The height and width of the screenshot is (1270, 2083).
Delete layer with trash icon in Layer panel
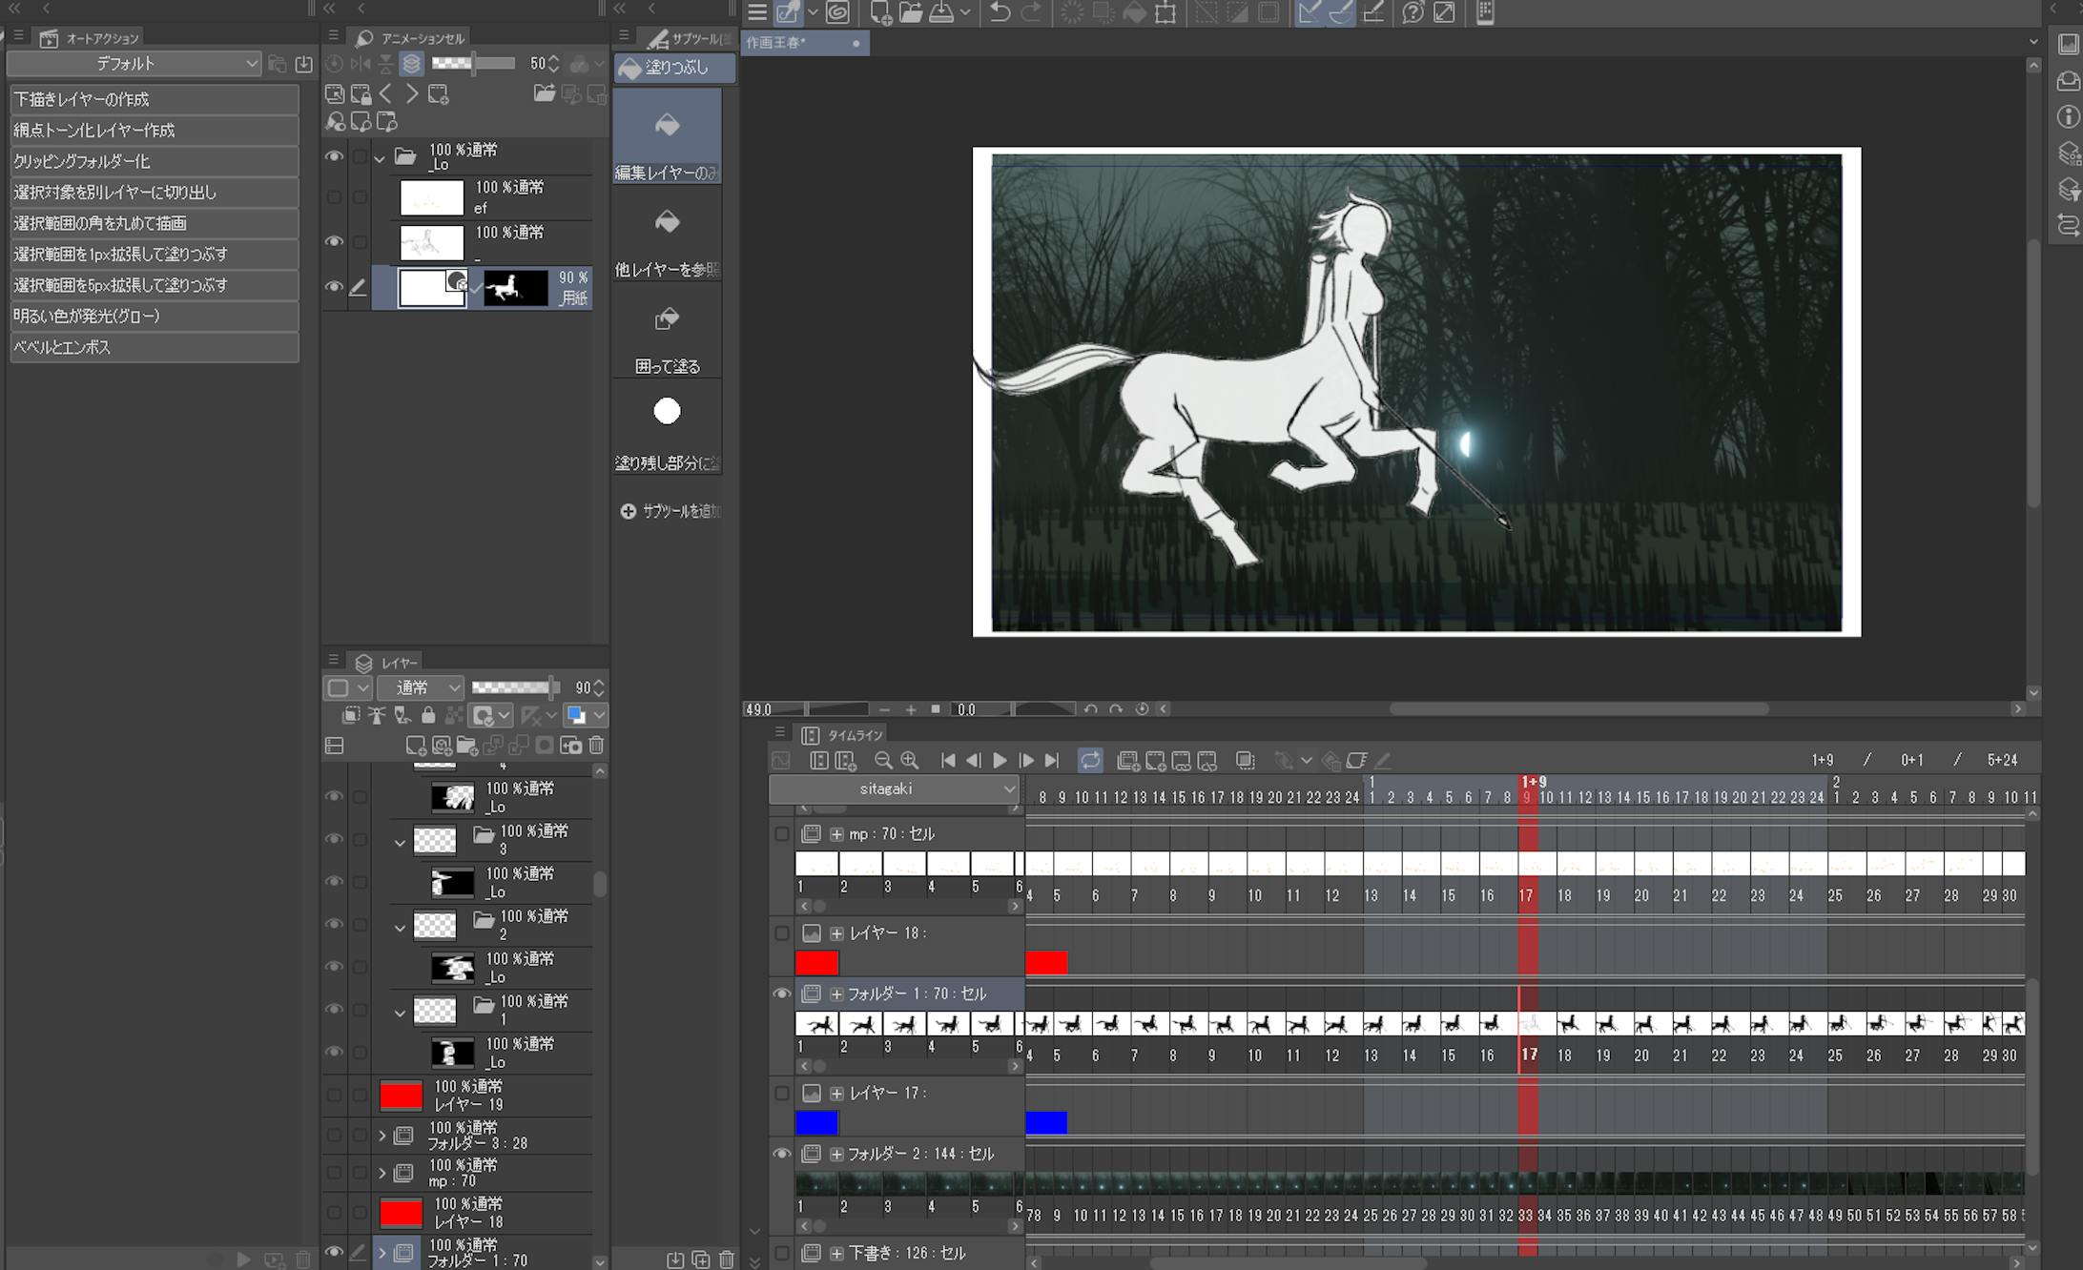[x=597, y=746]
